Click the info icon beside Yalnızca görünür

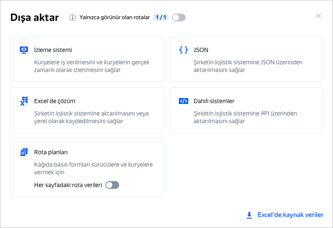pyautogui.click(x=72, y=17)
